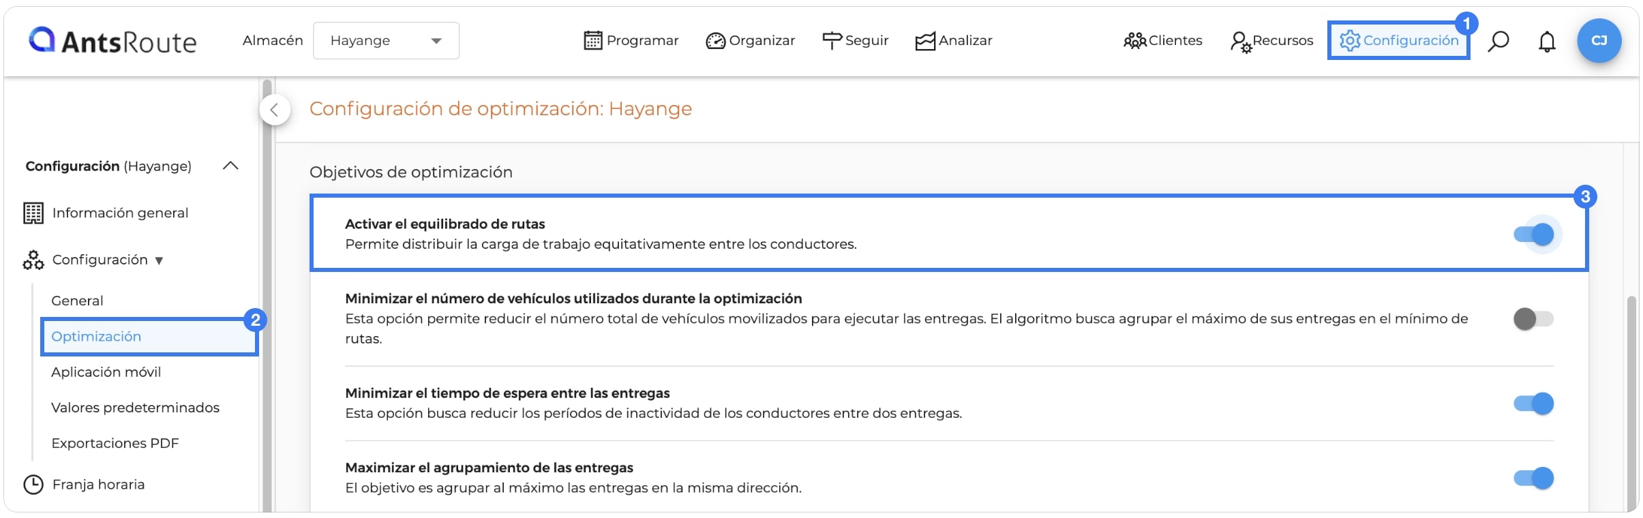
Task: Click the Configuración gear icon
Action: 1349,41
